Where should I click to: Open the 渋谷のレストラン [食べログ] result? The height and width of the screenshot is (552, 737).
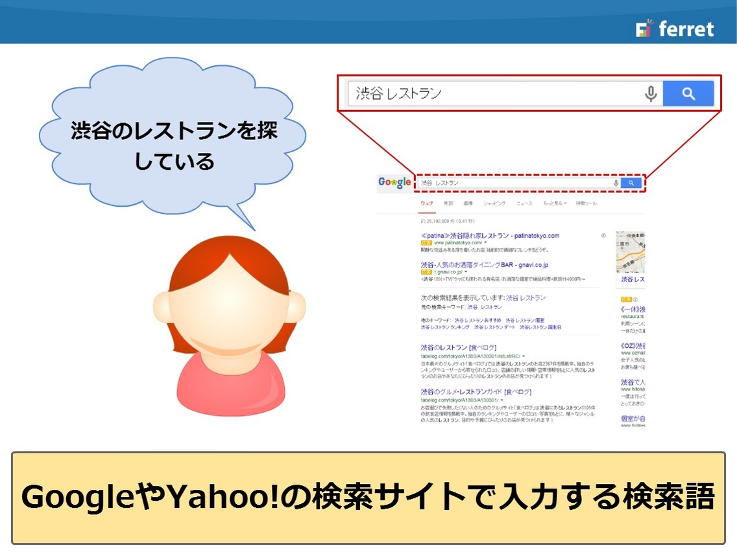click(458, 348)
